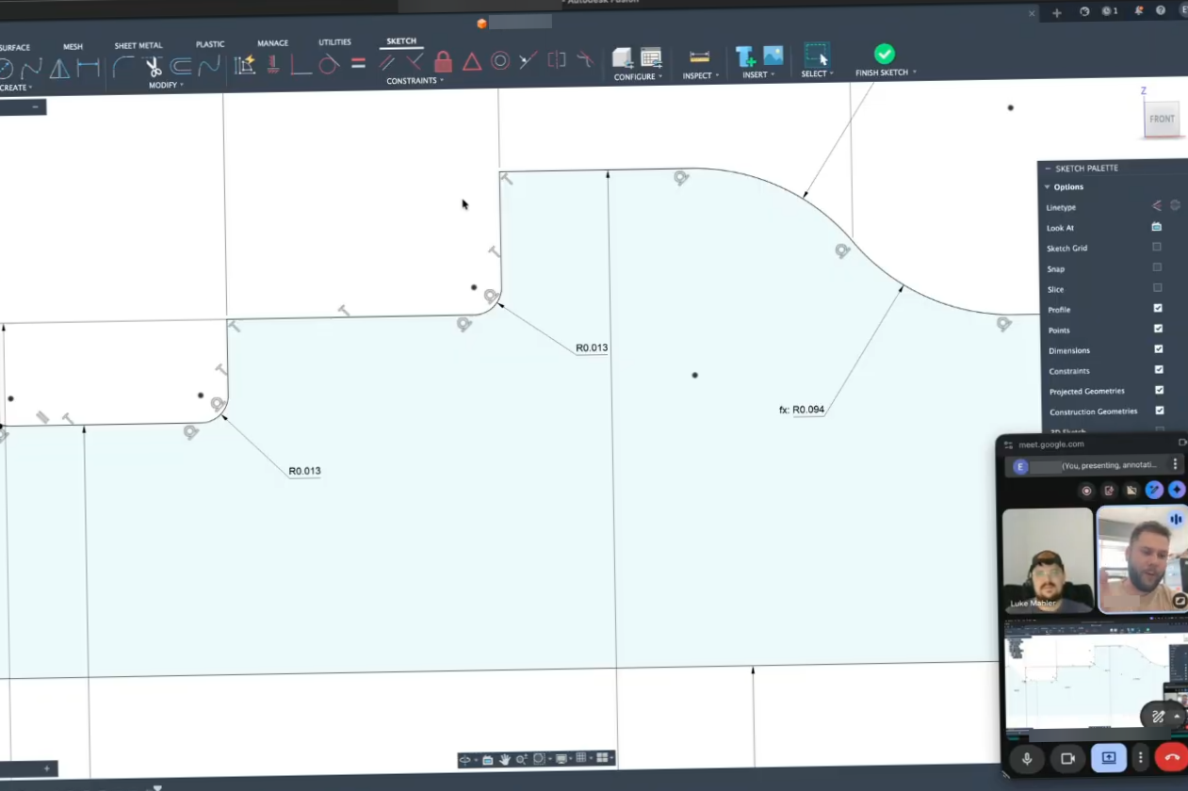
Task: Open the CREATE dropdown menu
Action: [x=15, y=88]
